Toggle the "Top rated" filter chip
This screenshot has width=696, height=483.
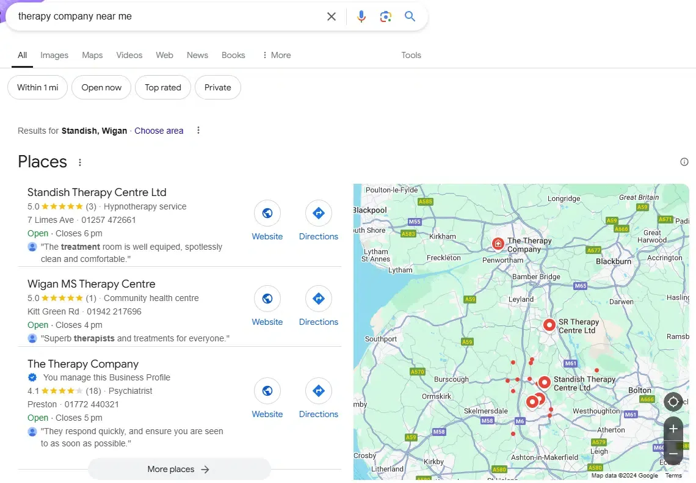pyautogui.click(x=162, y=87)
